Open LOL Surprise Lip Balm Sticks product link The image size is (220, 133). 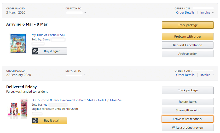[77, 100]
